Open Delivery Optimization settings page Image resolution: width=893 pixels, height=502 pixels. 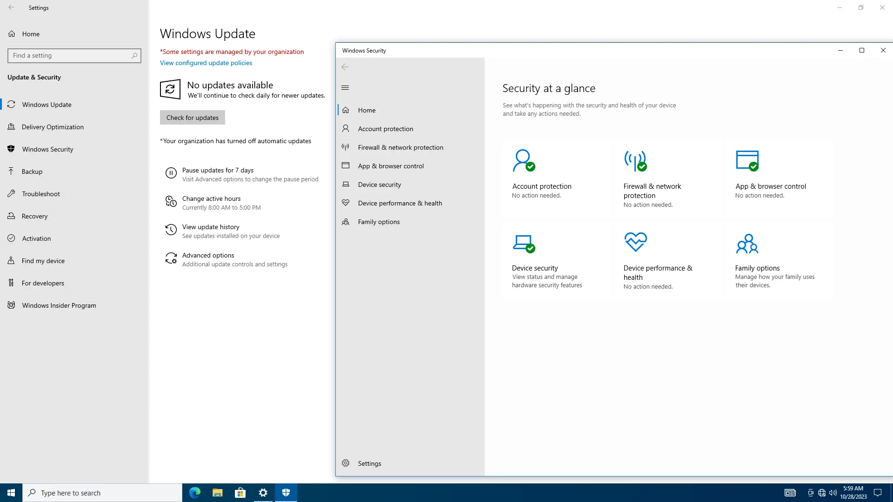(53, 127)
